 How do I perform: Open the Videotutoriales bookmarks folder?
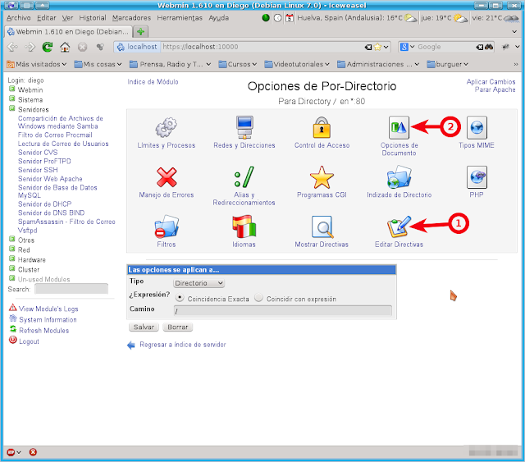(x=297, y=64)
